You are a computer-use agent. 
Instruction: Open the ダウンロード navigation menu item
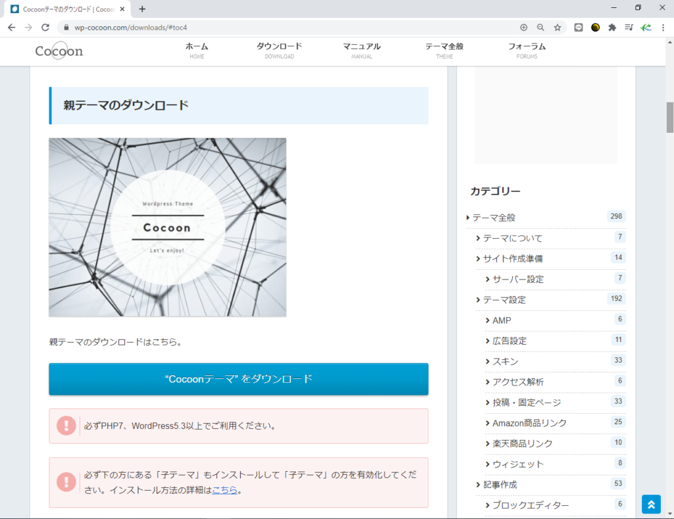(279, 50)
